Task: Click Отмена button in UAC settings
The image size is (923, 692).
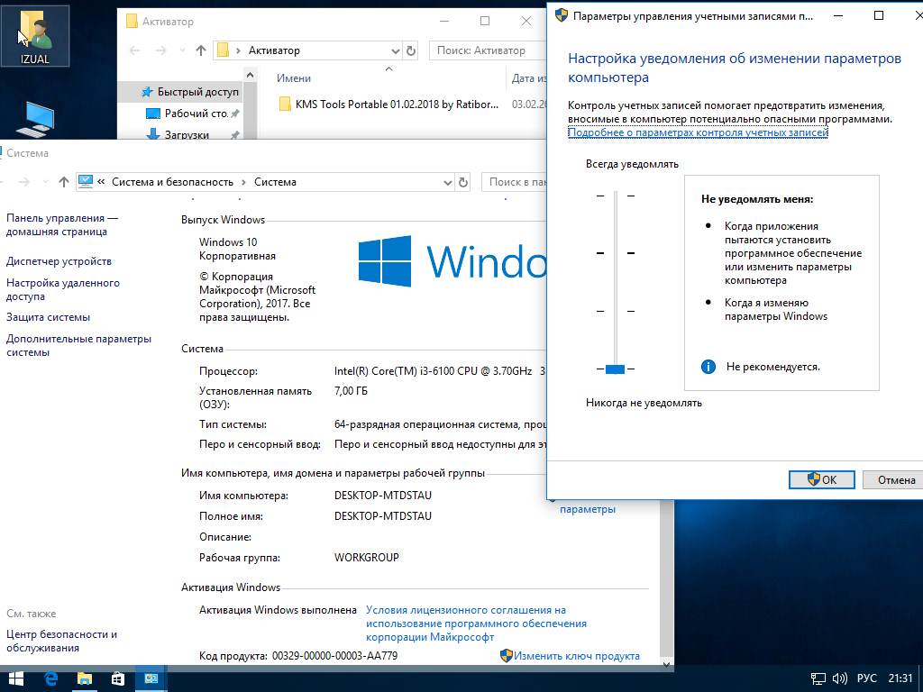Action: (895, 479)
